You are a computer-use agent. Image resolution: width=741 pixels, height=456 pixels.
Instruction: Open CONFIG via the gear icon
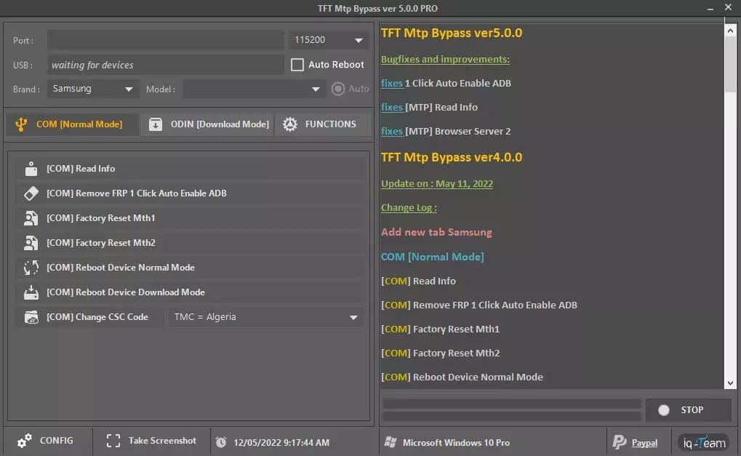click(x=23, y=440)
